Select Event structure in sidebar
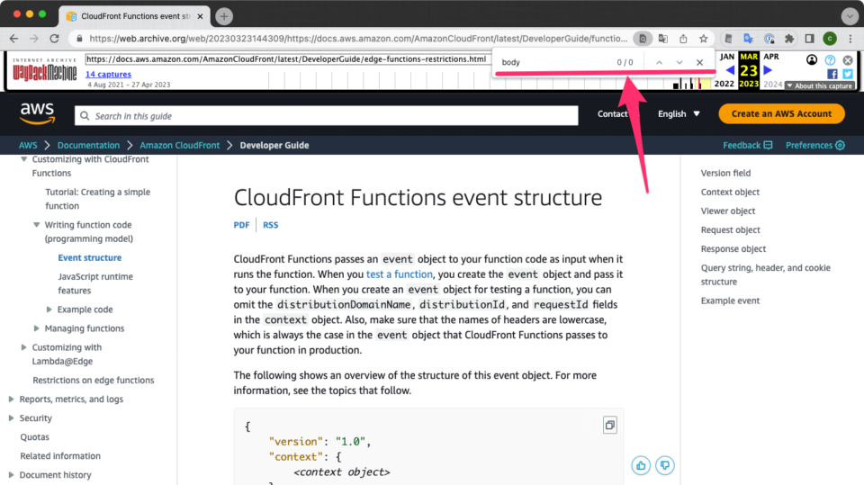Viewport: 864px width, 485px height. coord(89,257)
